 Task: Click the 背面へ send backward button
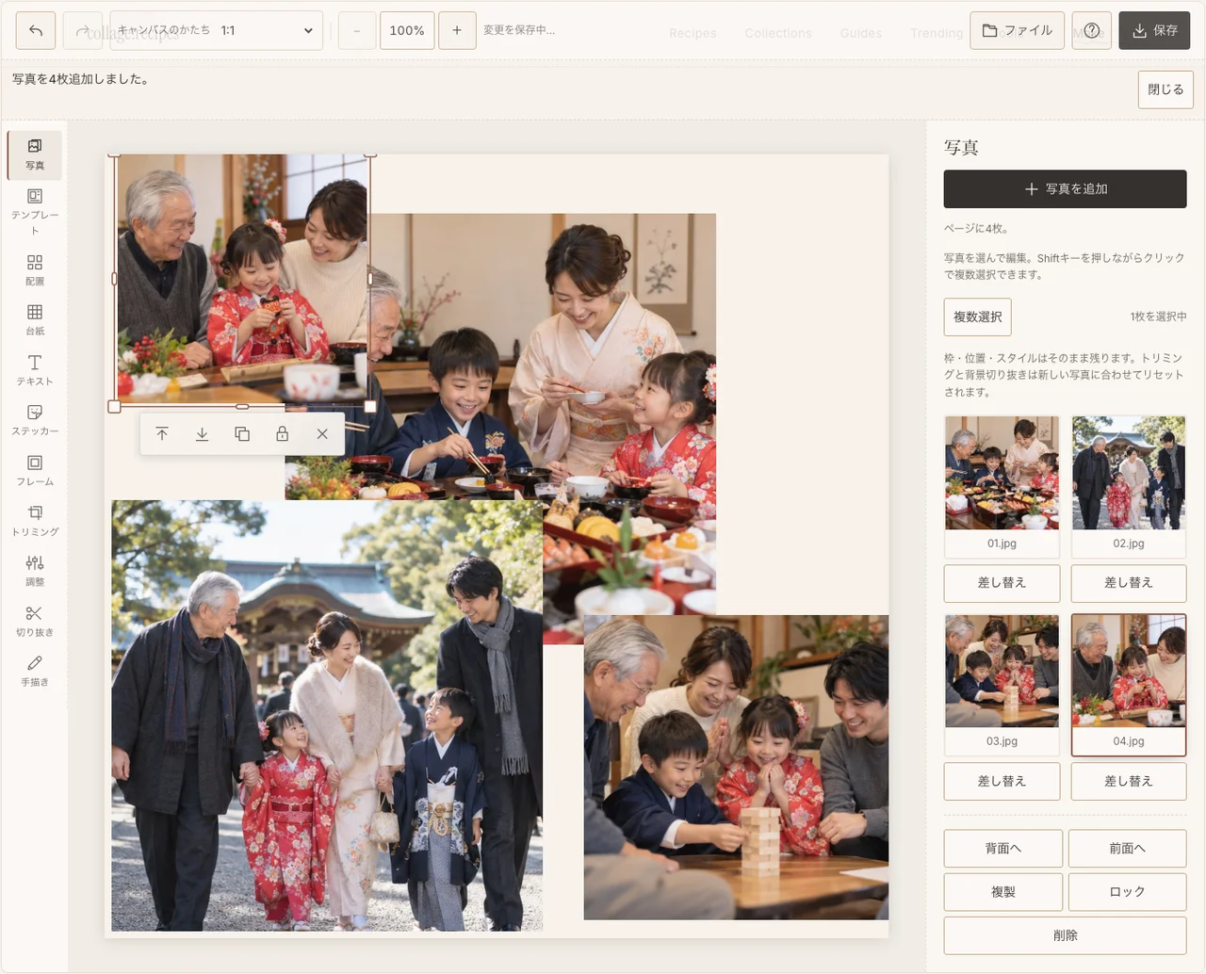tap(1003, 849)
